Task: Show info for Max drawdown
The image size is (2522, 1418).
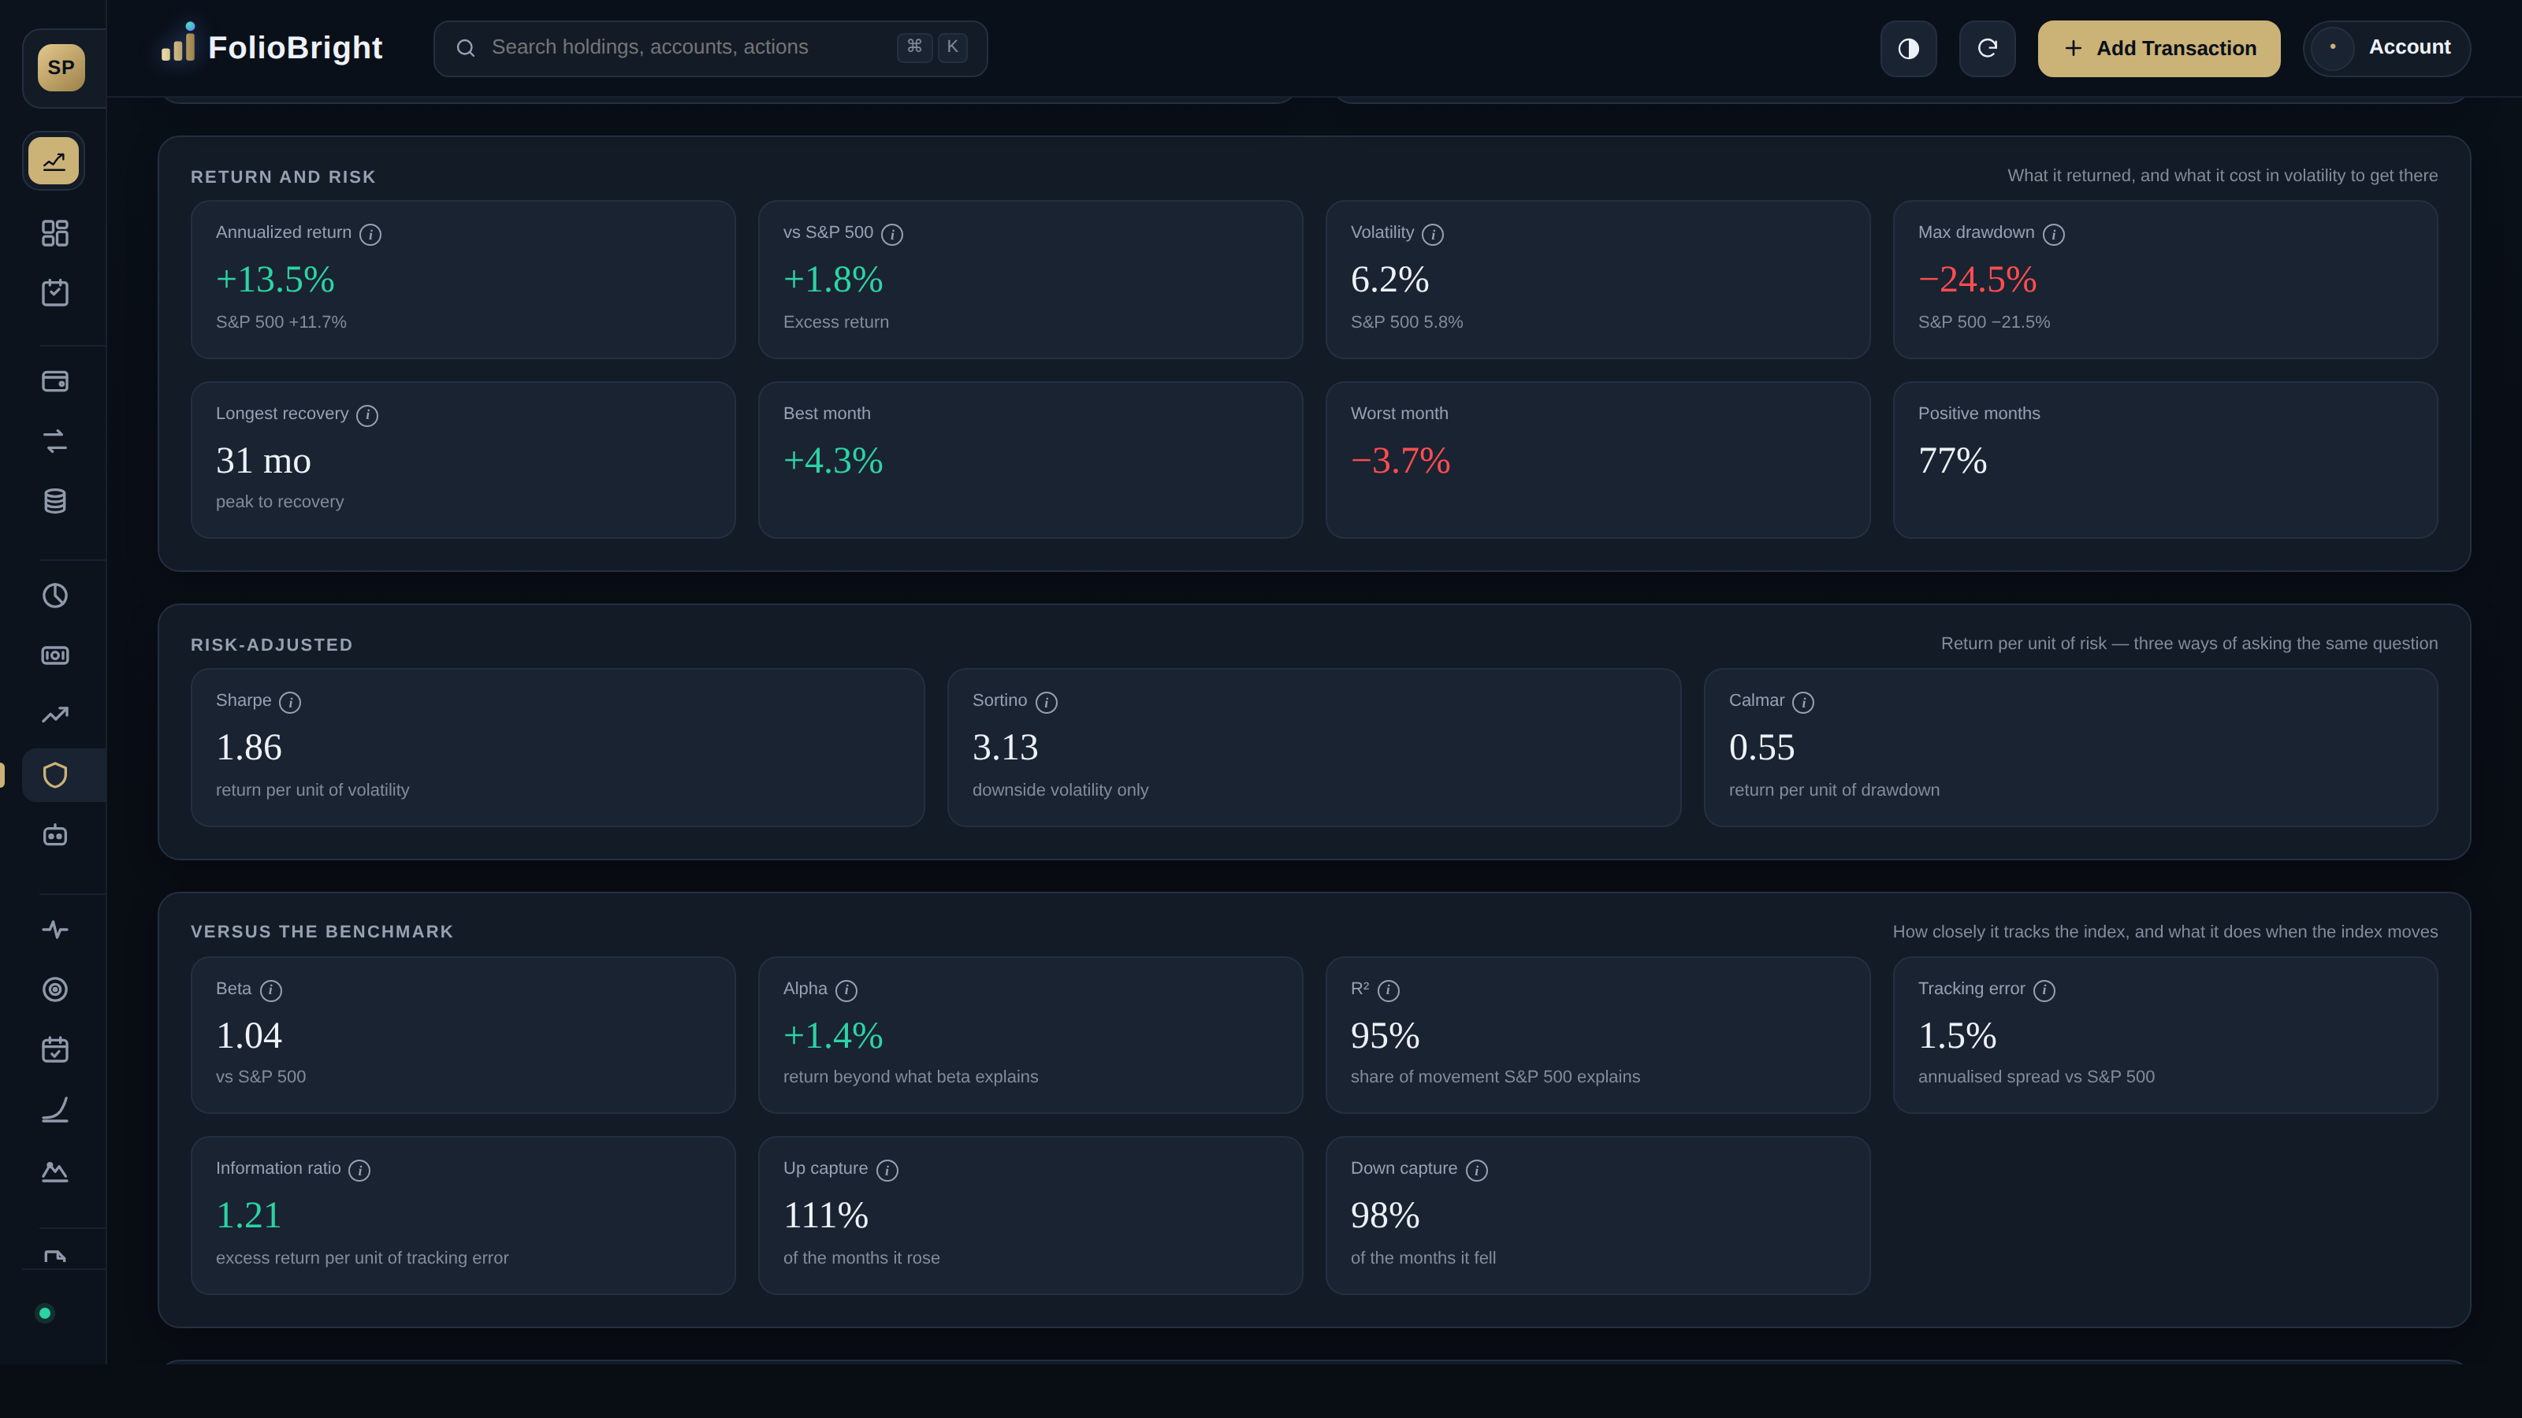Action: 2053,234
